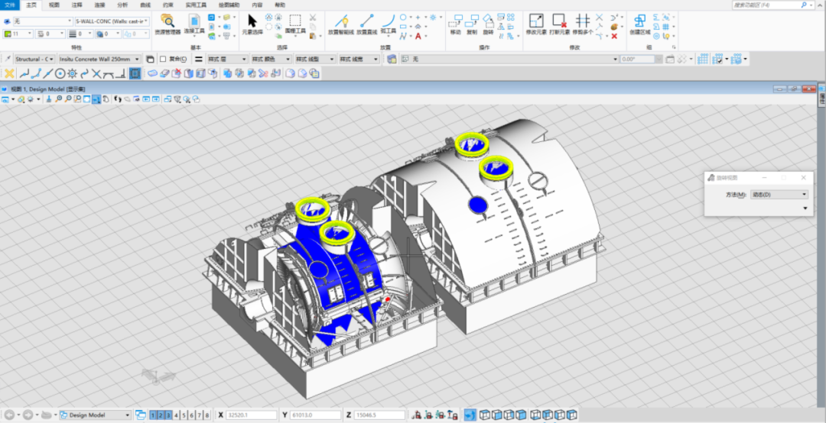Open the 方法 动态(D) dropdown in rotate dialog
826x423 pixels.
click(779, 195)
